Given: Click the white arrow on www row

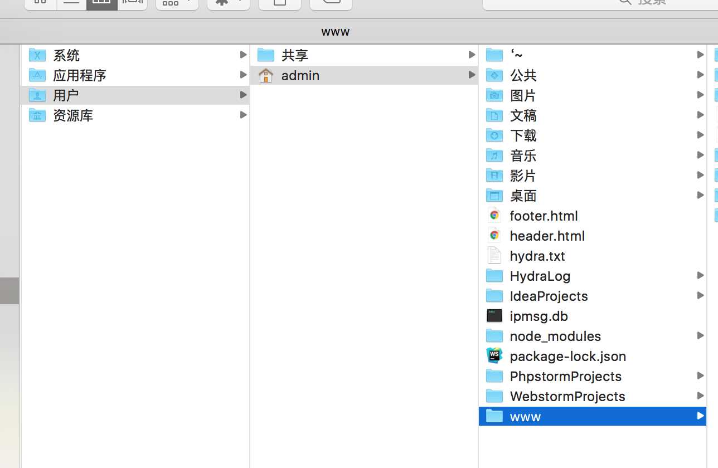Looking at the screenshot, I should [700, 416].
